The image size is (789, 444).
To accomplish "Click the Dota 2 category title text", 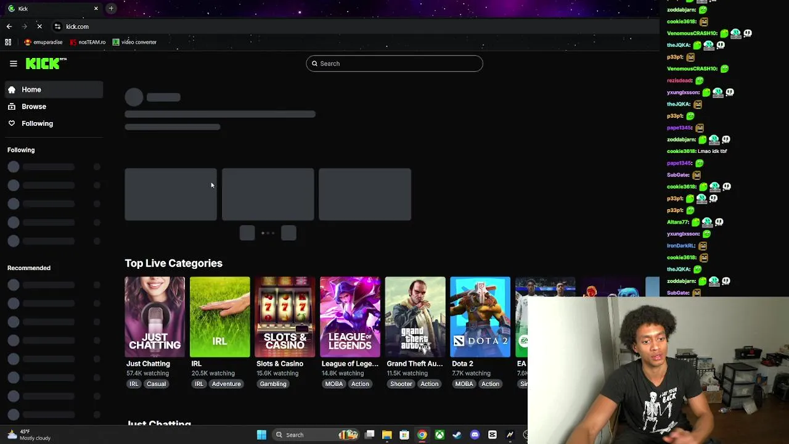I will [x=462, y=364].
